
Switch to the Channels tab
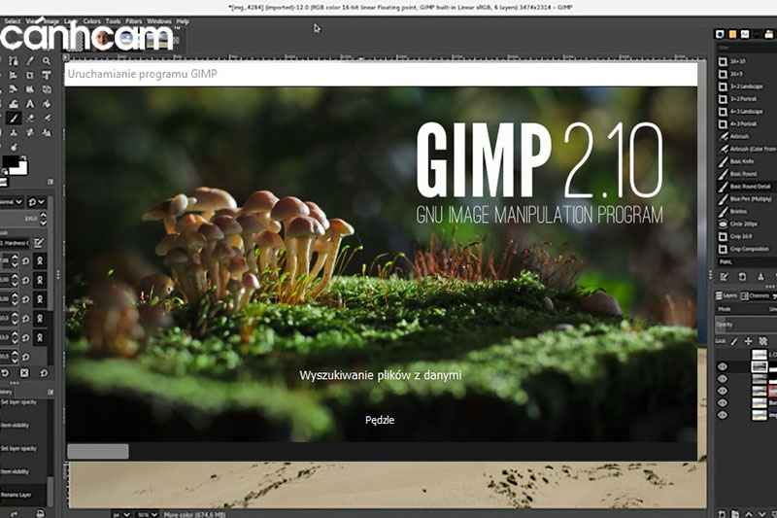point(755,295)
